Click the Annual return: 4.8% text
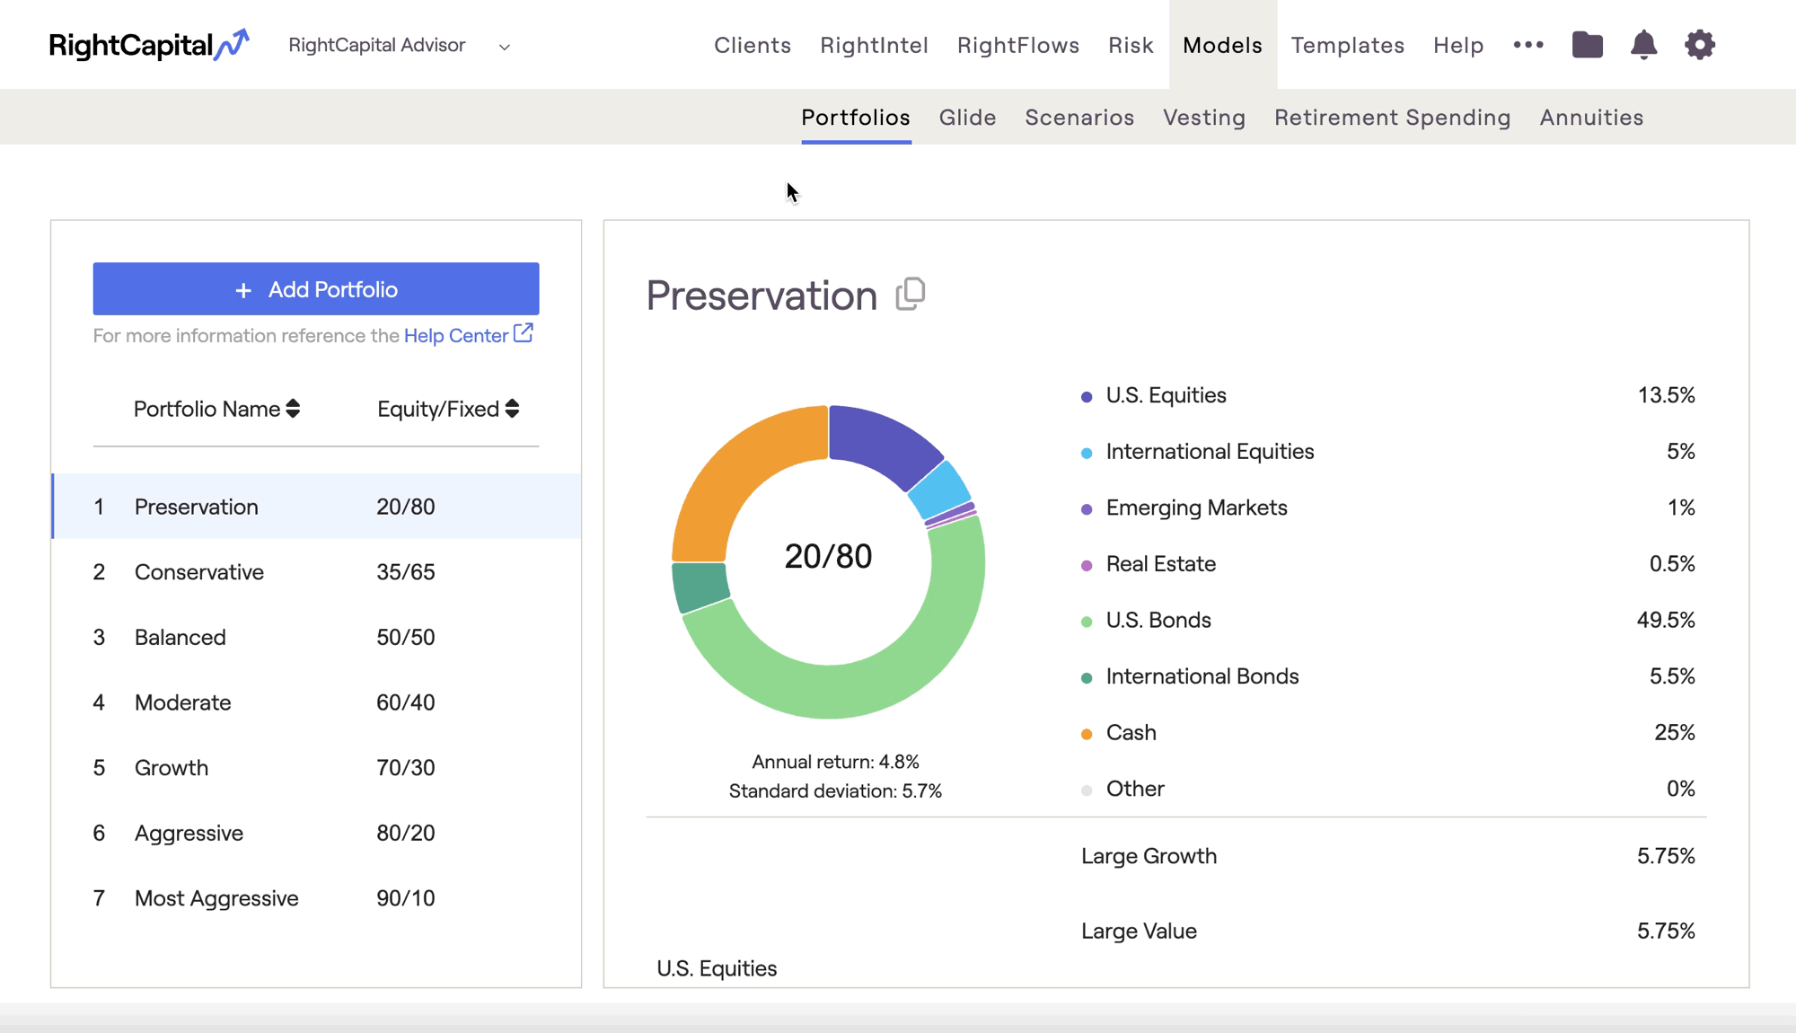Screen dimensions: 1796x1033 (x=835, y=762)
